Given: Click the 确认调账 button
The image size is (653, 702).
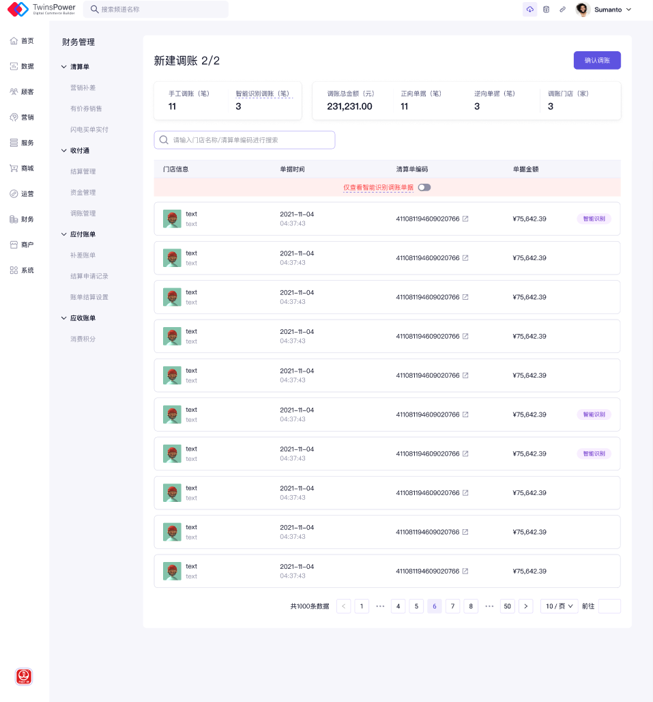Looking at the screenshot, I should point(597,60).
